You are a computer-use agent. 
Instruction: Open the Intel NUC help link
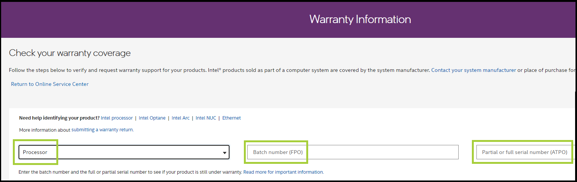(x=206, y=118)
